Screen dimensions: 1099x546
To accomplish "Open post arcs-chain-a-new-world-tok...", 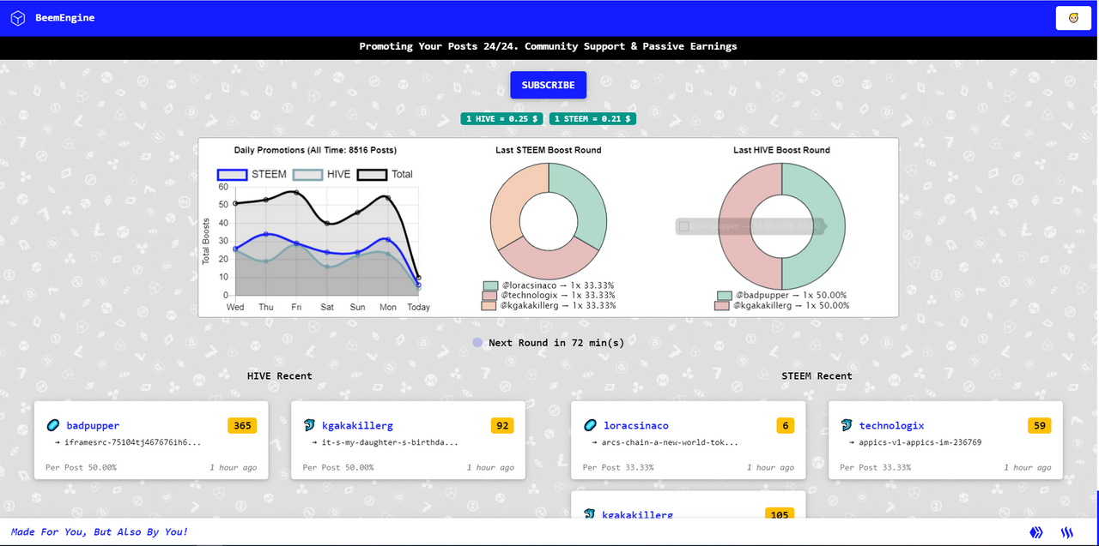I will (670, 442).
